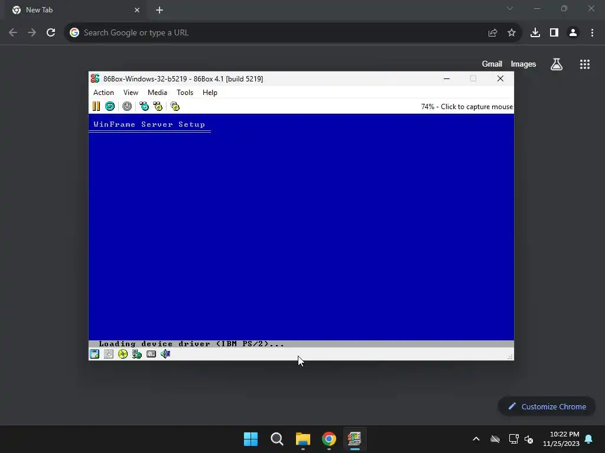Open the Action menu in 86Box
Screen dimensions: 605x453
[x=103, y=93]
